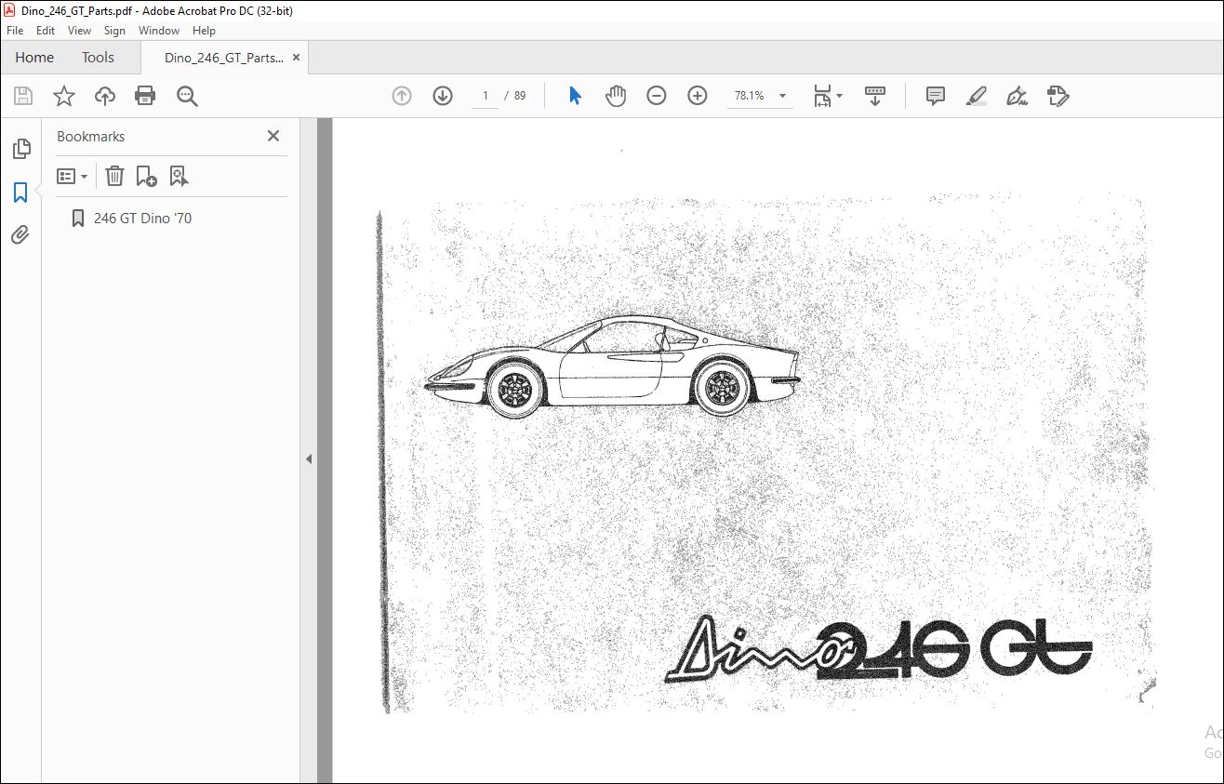The height and width of the screenshot is (784, 1224).
Task: Click the Dino car drawing on page
Action: tap(612, 368)
